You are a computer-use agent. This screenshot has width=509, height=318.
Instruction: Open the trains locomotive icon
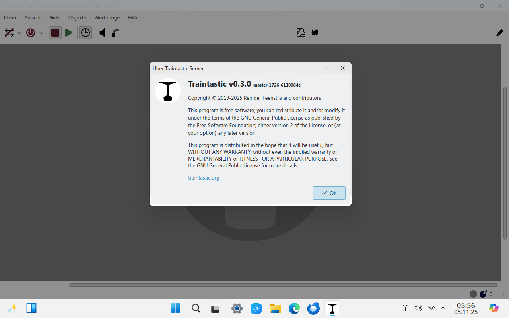[x=315, y=33]
